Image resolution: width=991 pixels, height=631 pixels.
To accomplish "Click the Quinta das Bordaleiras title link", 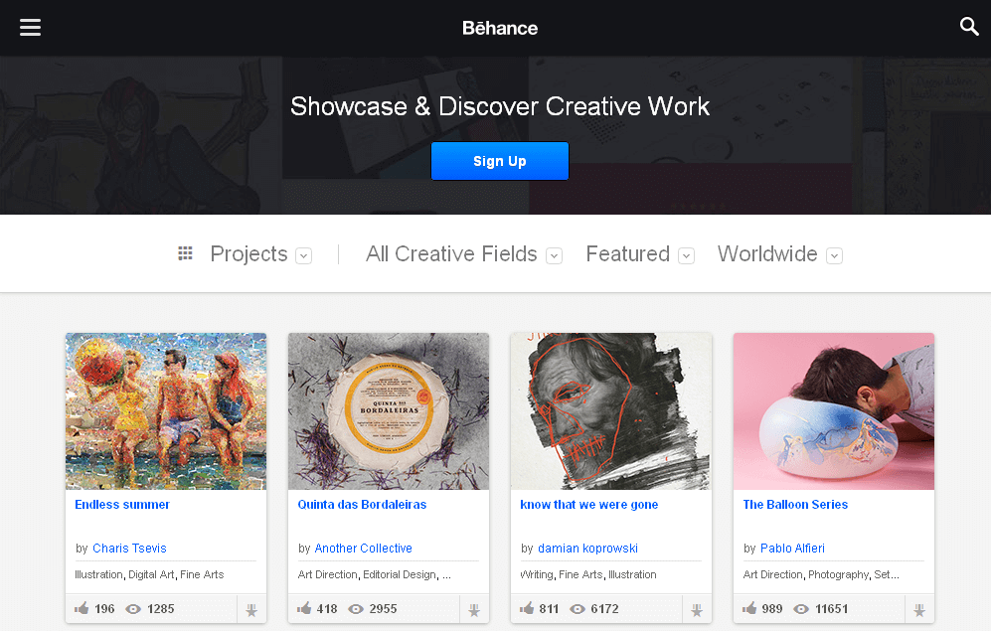I will (x=362, y=505).
